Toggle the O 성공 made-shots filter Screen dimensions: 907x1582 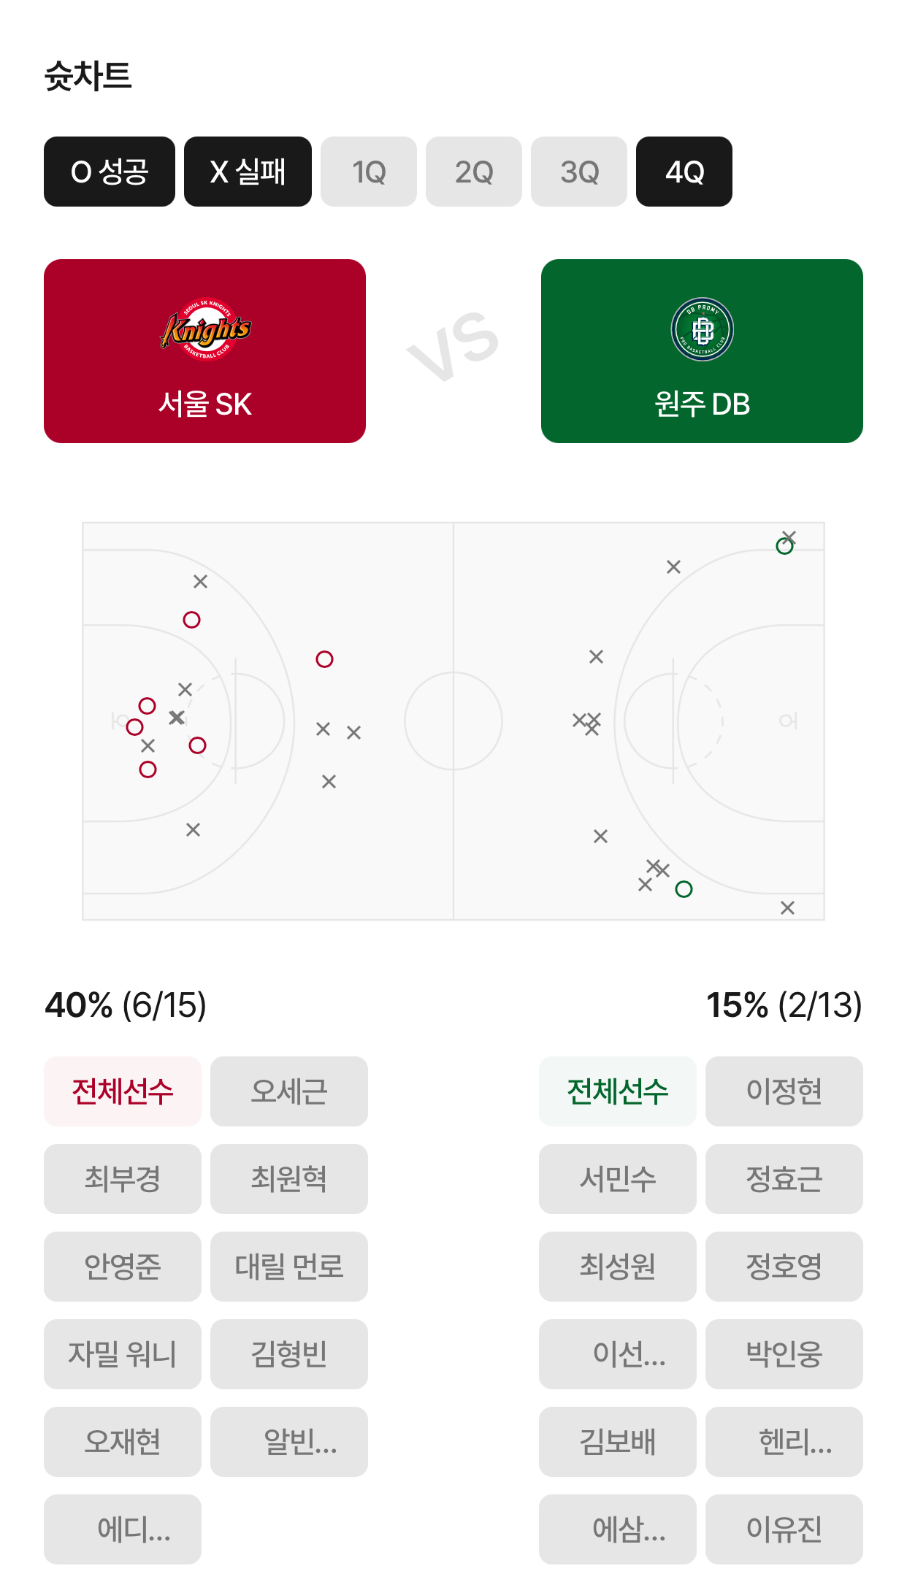tap(110, 172)
